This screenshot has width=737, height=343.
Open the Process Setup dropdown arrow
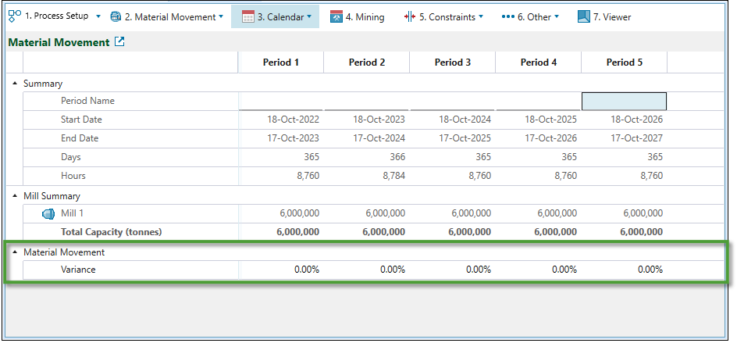[98, 16]
